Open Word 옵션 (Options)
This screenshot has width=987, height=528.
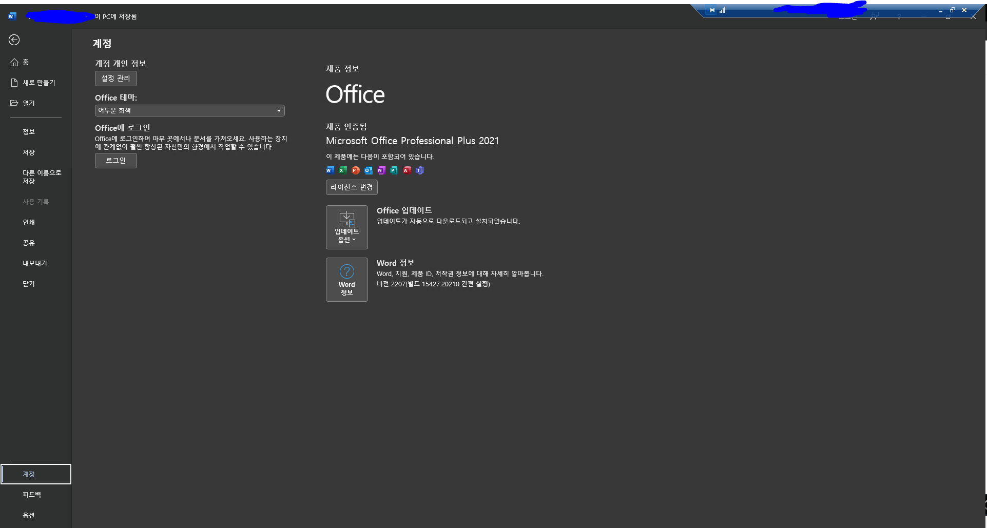(x=36, y=515)
